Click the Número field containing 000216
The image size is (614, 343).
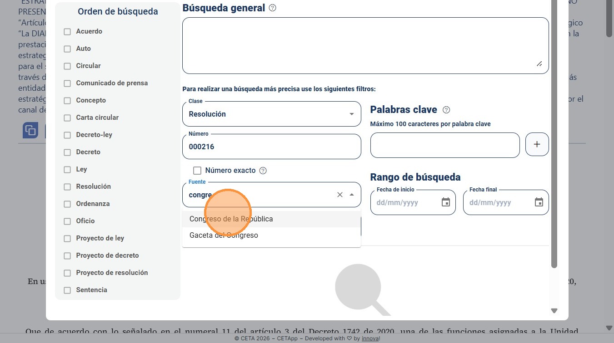click(x=271, y=147)
